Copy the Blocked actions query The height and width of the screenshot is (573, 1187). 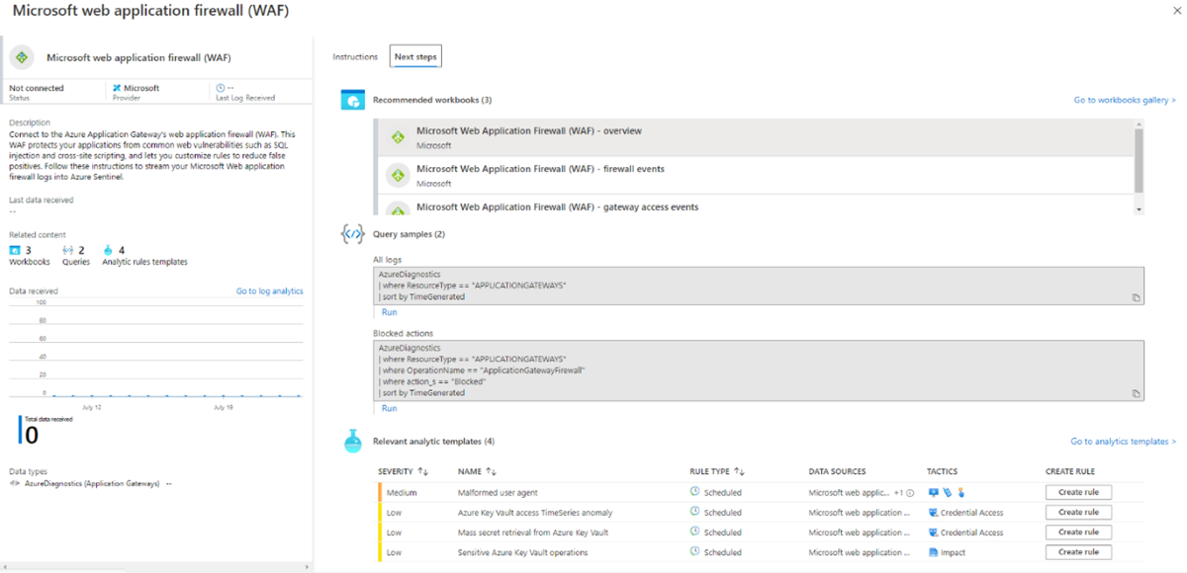1136,393
